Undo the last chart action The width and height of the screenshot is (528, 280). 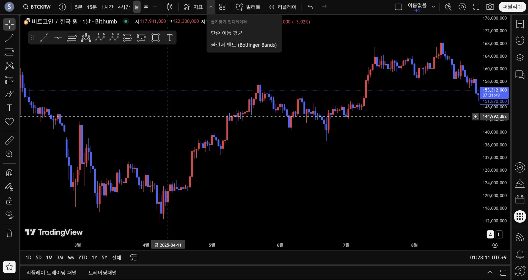coord(310,7)
